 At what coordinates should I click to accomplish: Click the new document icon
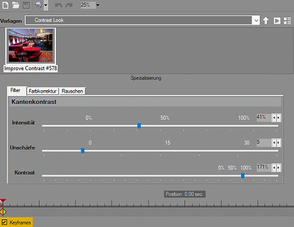pyautogui.click(x=5, y=5)
